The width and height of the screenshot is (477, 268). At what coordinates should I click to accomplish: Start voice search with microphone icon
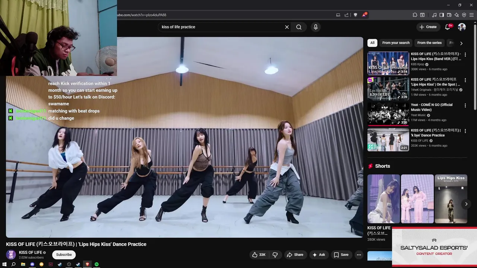pyautogui.click(x=316, y=27)
